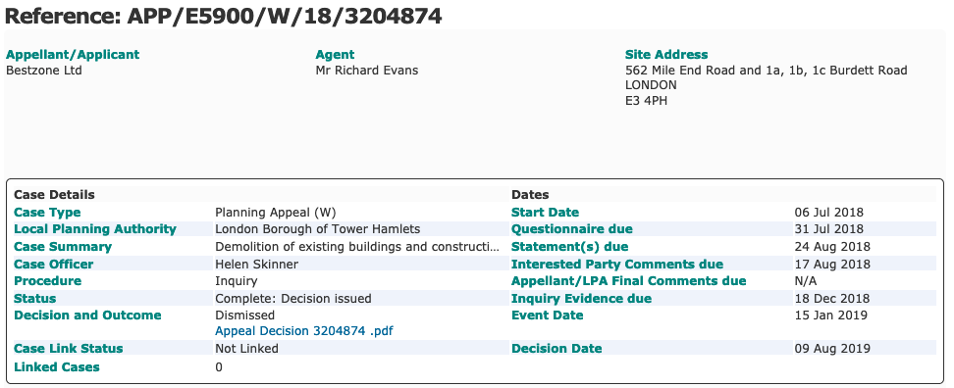Open the Appeal Decision 3204874 .pdf link

point(304,331)
